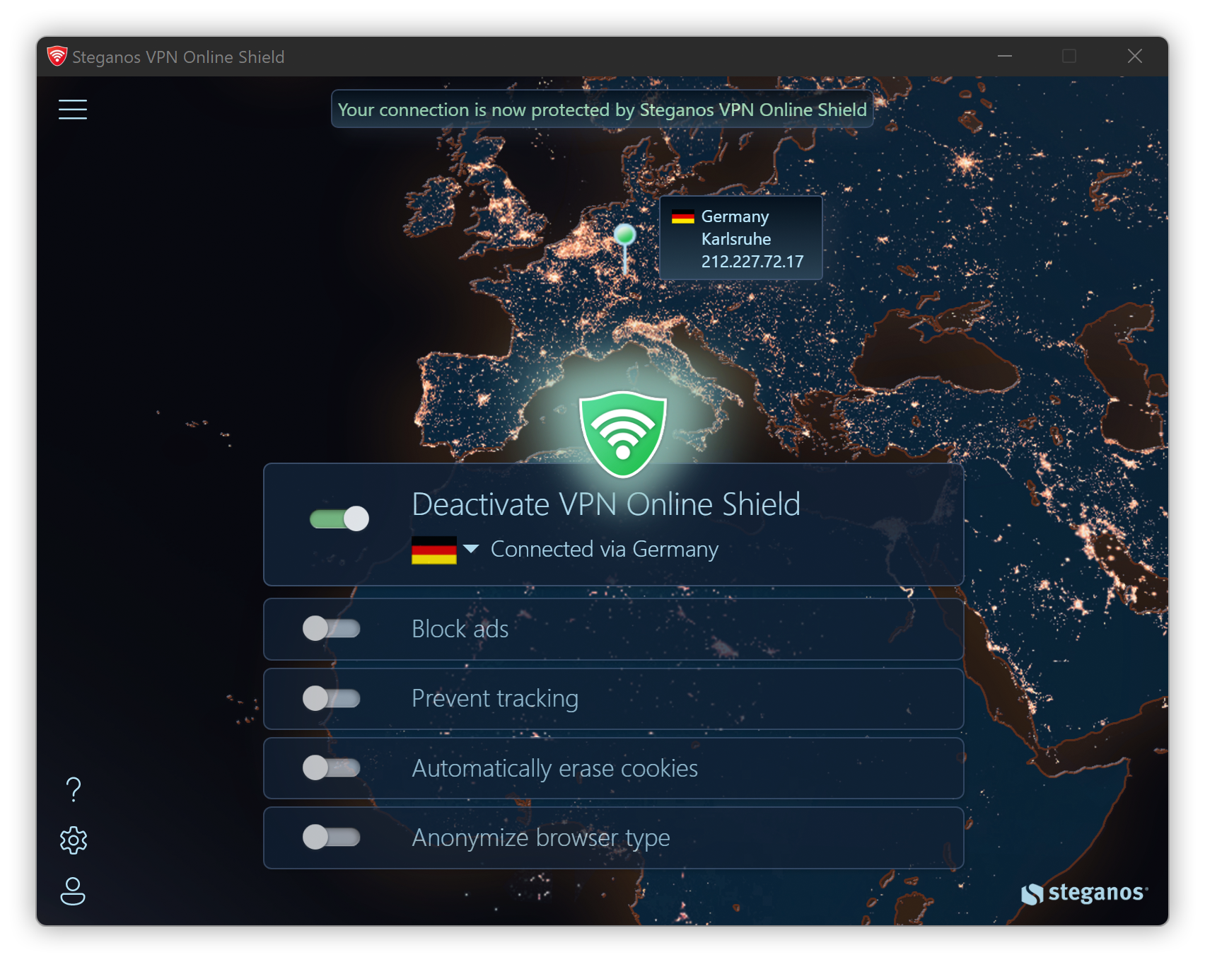Turn on Automatically erase cookies toggle
This screenshot has width=1205, height=962.
tap(331, 767)
